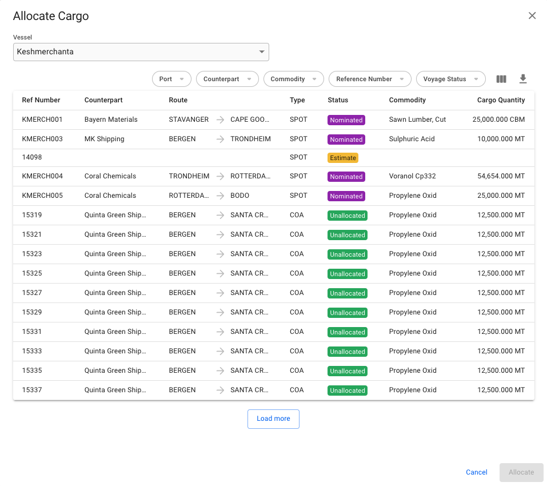This screenshot has width=547, height=486.
Task: Click the route arrow in KMERCH001 row
Action: [x=220, y=120]
